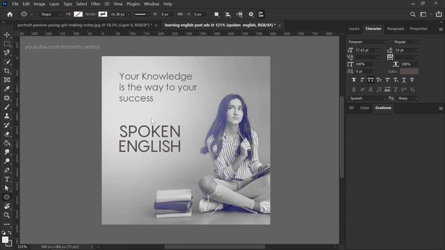This screenshot has width=445, height=250.
Task: Click the foreground color swatch
Action: click(5, 240)
